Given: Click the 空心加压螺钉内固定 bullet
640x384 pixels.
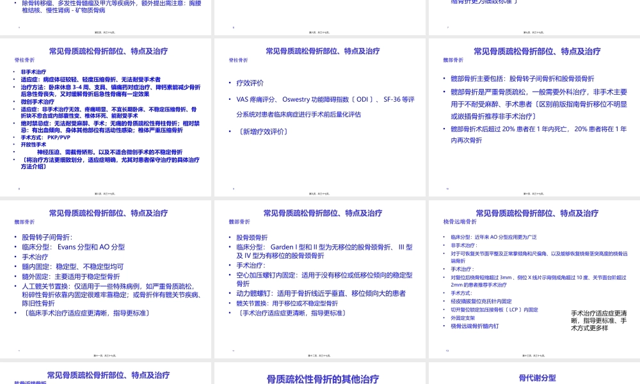Looking at the screenshot, I should 324,279.
